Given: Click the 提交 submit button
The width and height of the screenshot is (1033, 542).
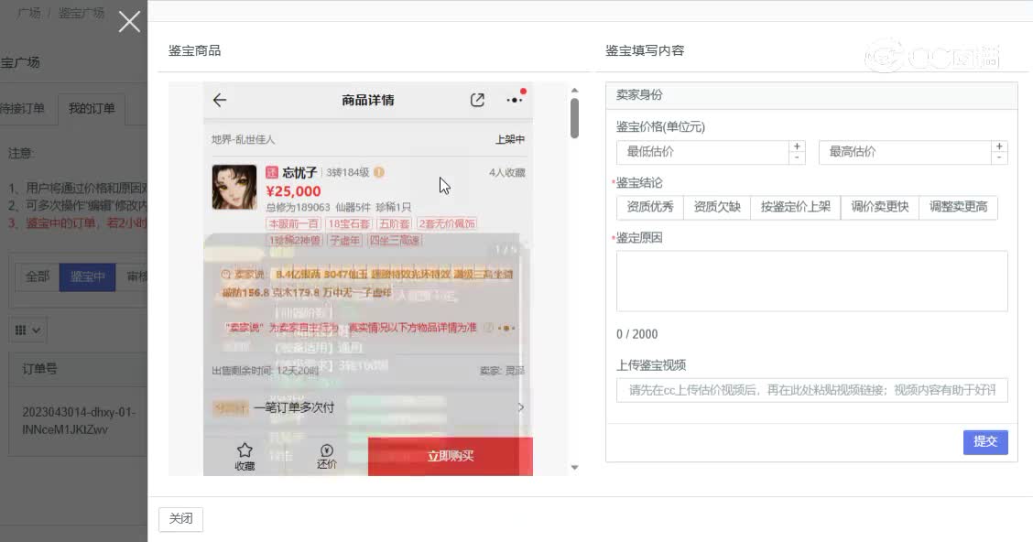Looking at the screenshot, I should click(985, 442).
